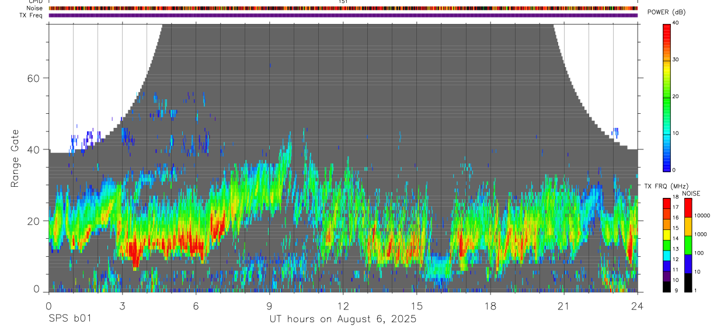Select the 40 label on power colorbar
Viewport: 717px width, 331px height.
coord(676,23)
